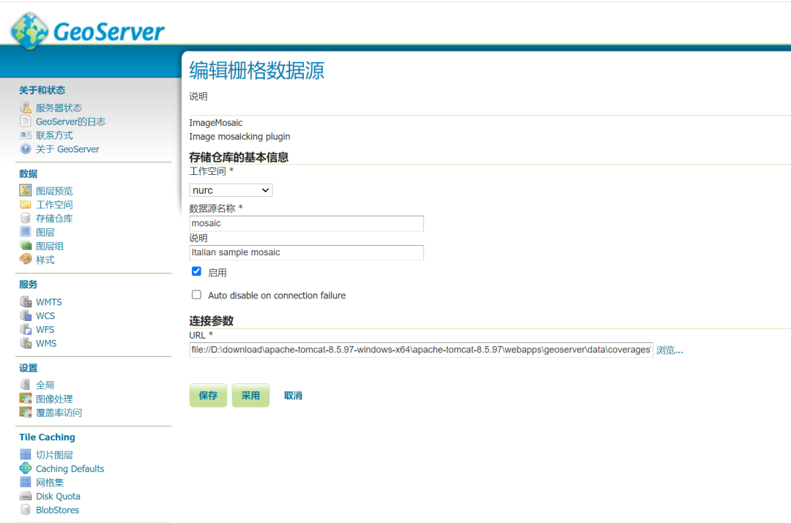Screen dimensions: 791x523
Task: Open Disk Quota link
Action: point(58,496)
